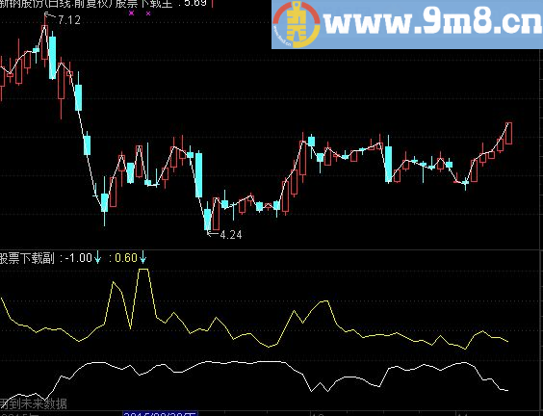Screen dimensions: 543x416
Task: Click the 股票下载主 indicator value 5.69
Action: [195, 4]
